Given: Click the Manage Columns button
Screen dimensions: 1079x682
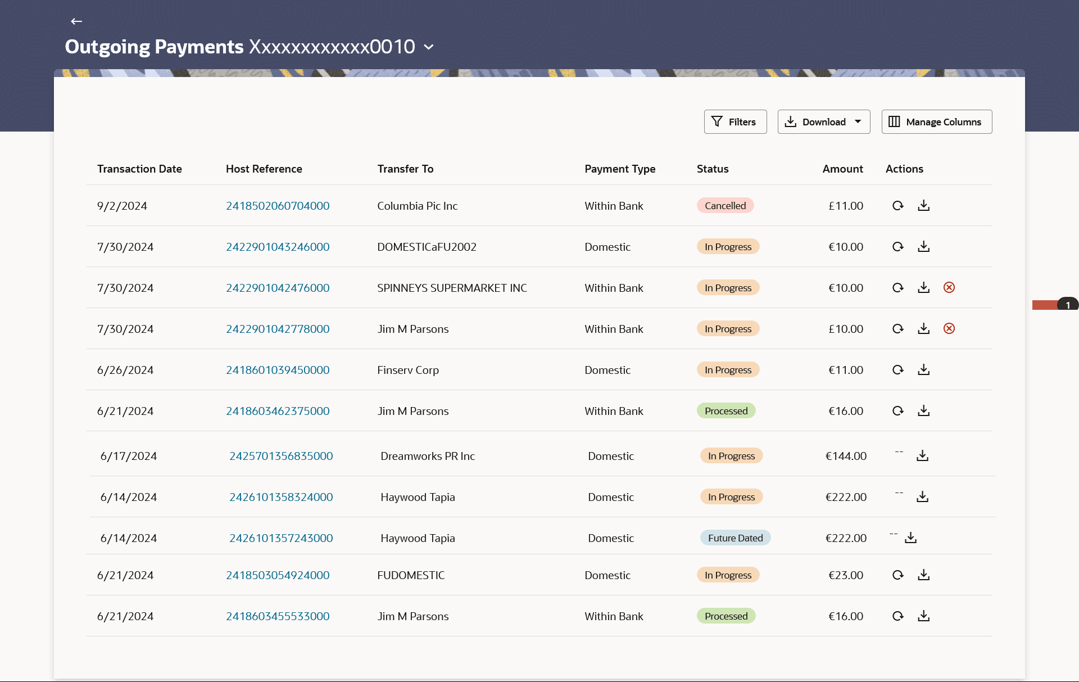Looking at the screenshot, I should 936,122.
